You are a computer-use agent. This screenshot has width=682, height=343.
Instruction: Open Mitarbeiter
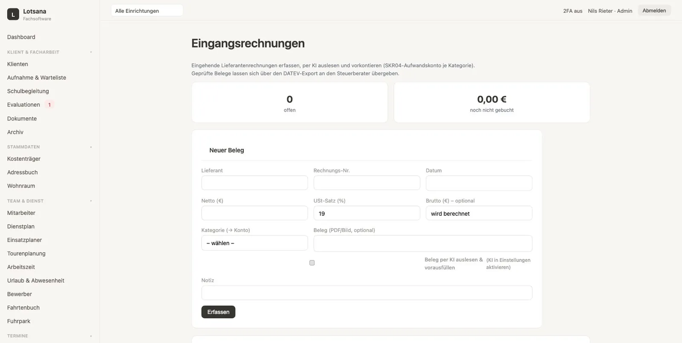[x=21, y=213]
